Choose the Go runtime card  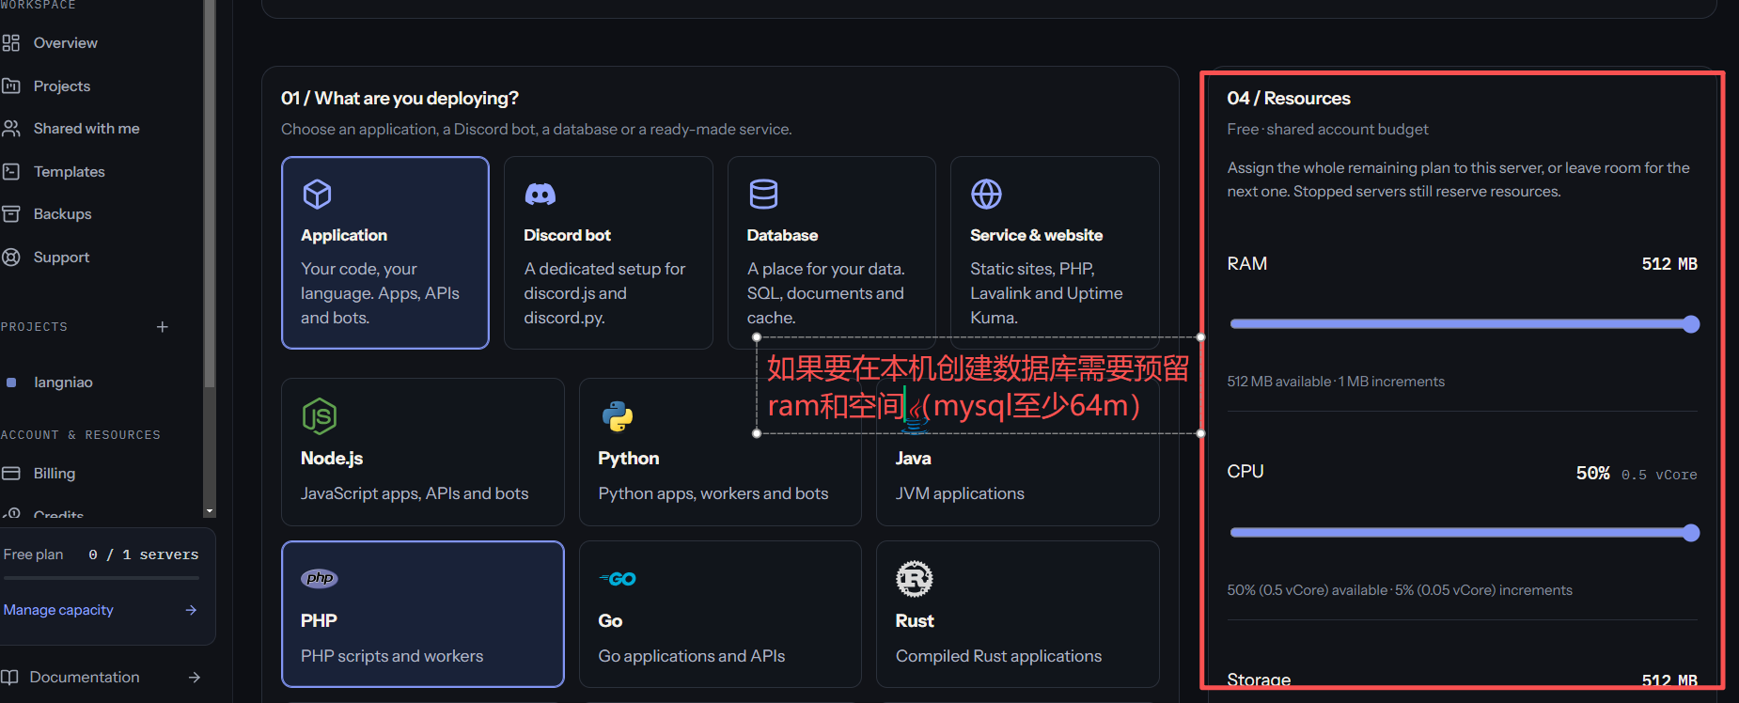pyautogui.click(x=720, y=615)
